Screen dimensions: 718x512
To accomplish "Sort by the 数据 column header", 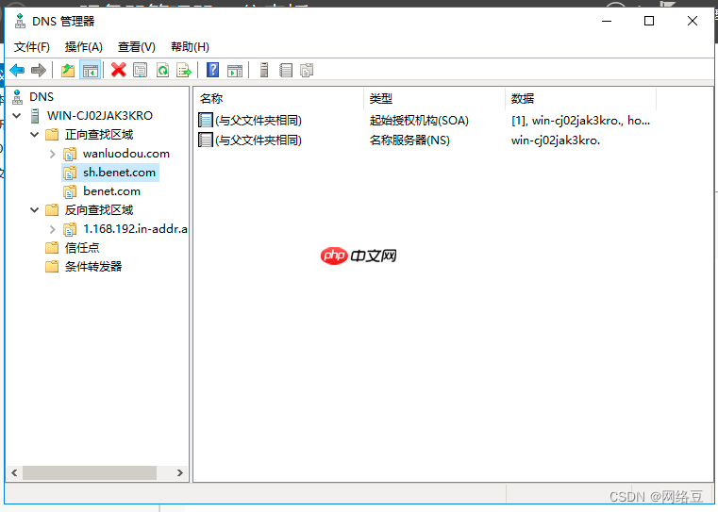I will click(x=580, y=98).
